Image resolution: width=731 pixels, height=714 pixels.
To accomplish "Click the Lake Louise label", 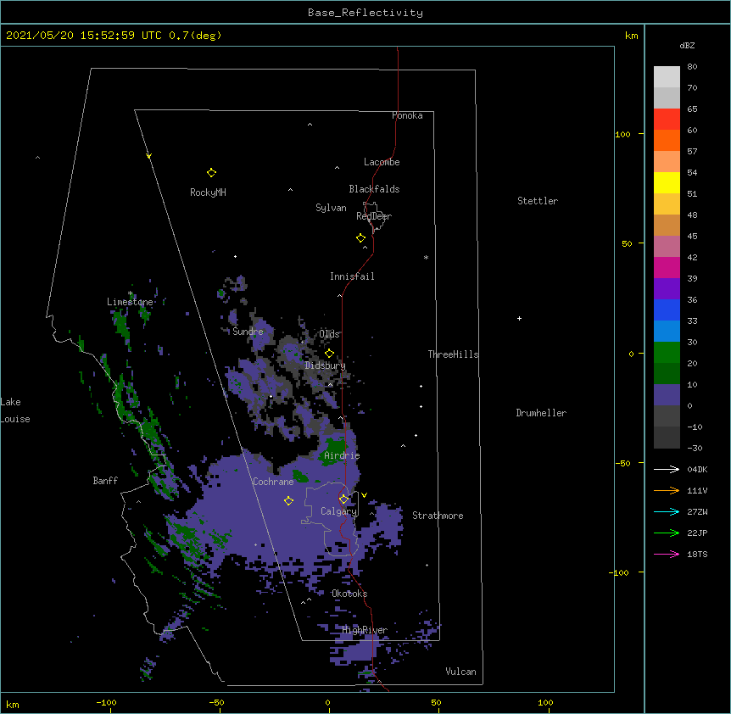I will 15,410.
